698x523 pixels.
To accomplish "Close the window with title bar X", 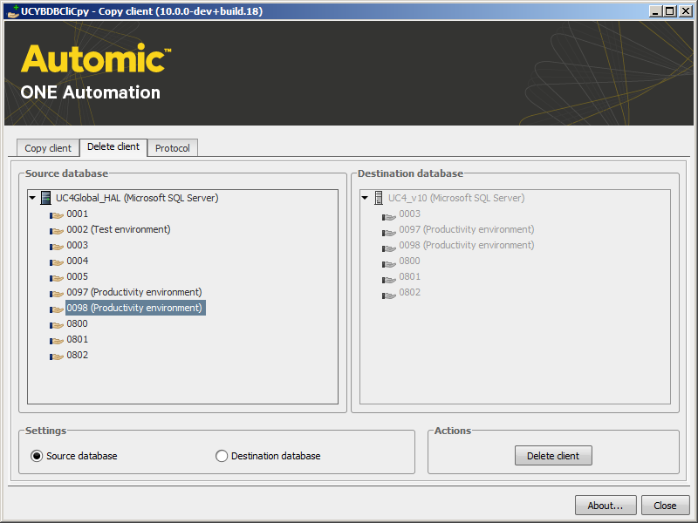I will tap(686, 11).
